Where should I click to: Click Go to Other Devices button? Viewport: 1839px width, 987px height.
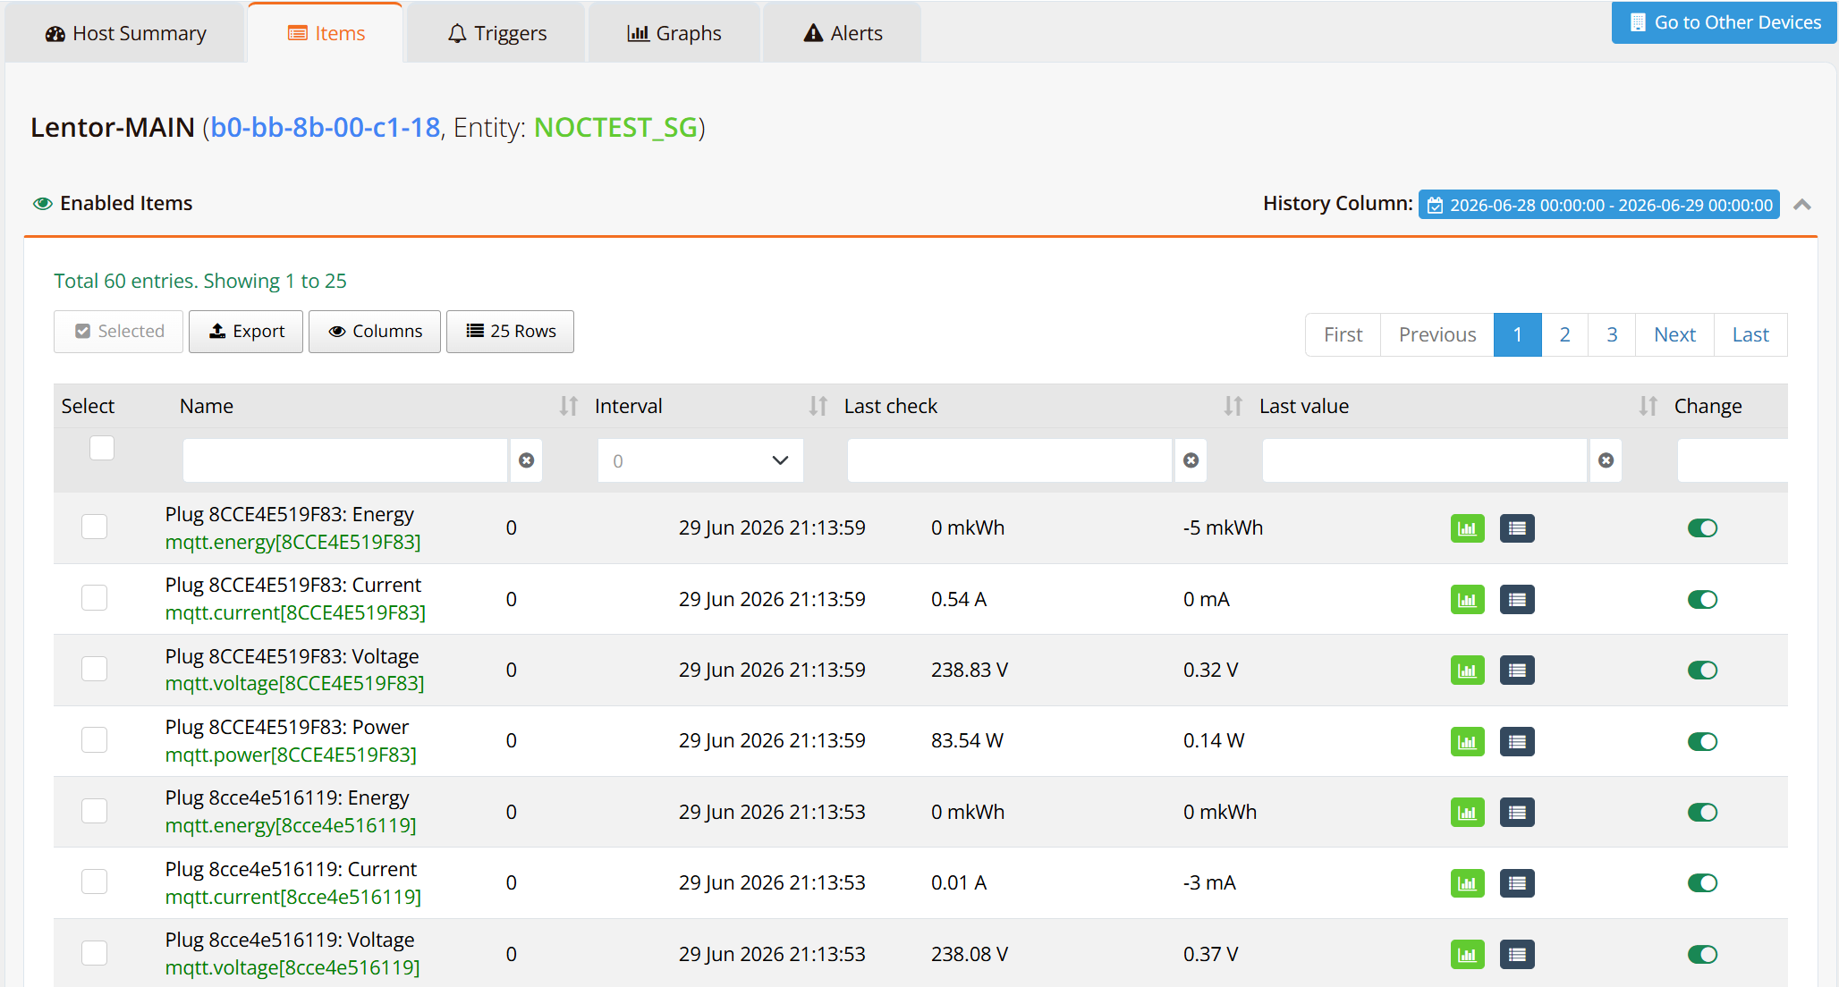(1725, 22)
